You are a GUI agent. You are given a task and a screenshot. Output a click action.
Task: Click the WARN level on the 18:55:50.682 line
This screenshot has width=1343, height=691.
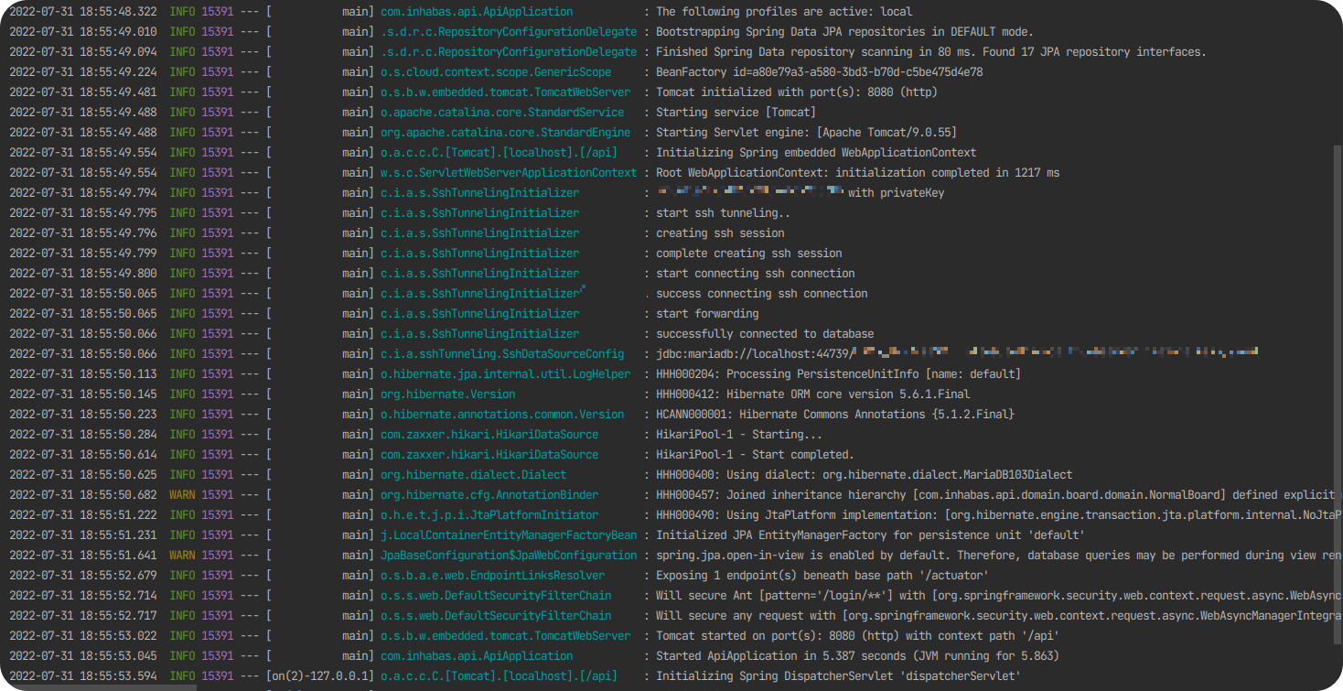182,495
